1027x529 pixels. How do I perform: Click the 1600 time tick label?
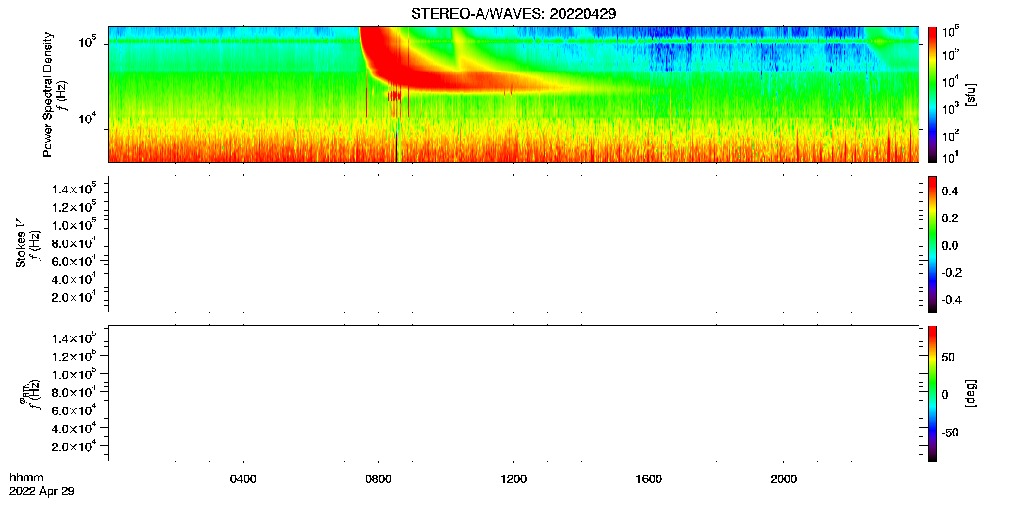649,479
